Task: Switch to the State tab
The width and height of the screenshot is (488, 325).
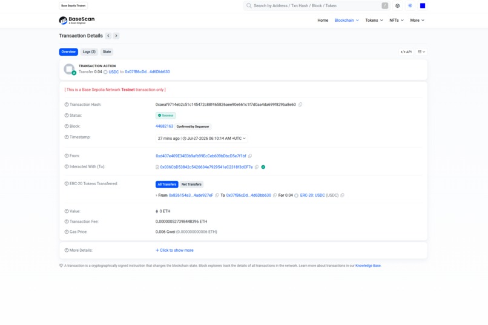Action: (x=107, y=51)
